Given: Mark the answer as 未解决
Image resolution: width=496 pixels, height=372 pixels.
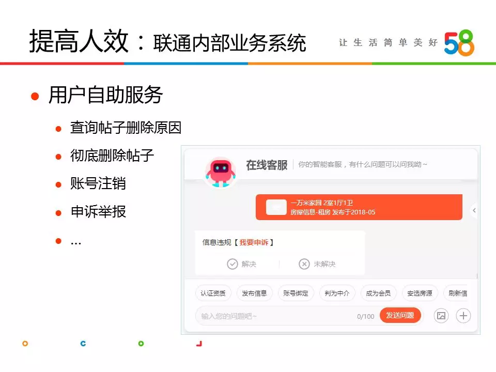Looking at the screenshot, I should pos(317,264).
